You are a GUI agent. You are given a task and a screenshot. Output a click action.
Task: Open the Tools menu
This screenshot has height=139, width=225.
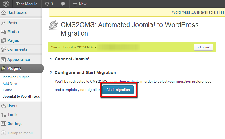[x=12, y=115]
